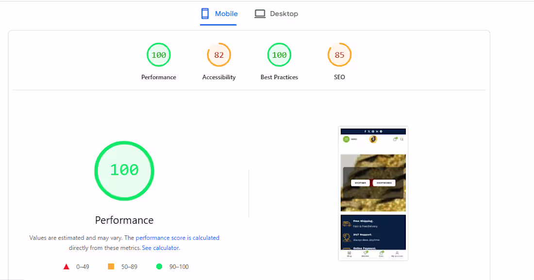Select the Wishlist heart icon in the bottom nav

366,253
